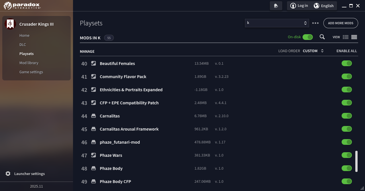
Task: Open the playset selector dropdown showing k
Action: (277, 23)
